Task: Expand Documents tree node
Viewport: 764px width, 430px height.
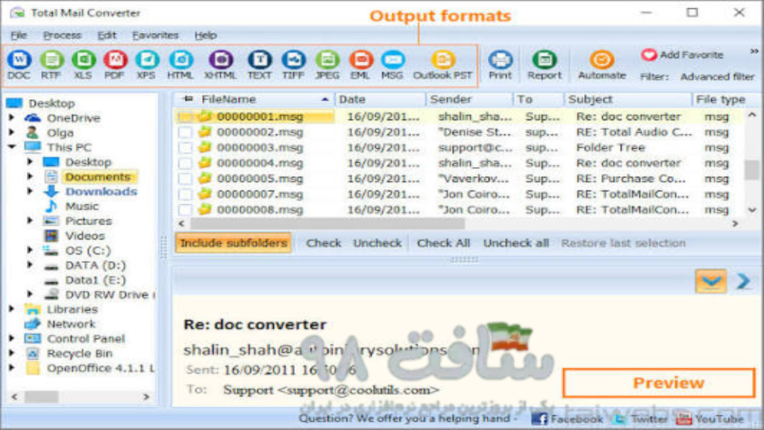Action: pyautogui.click(x=30, y=176)
